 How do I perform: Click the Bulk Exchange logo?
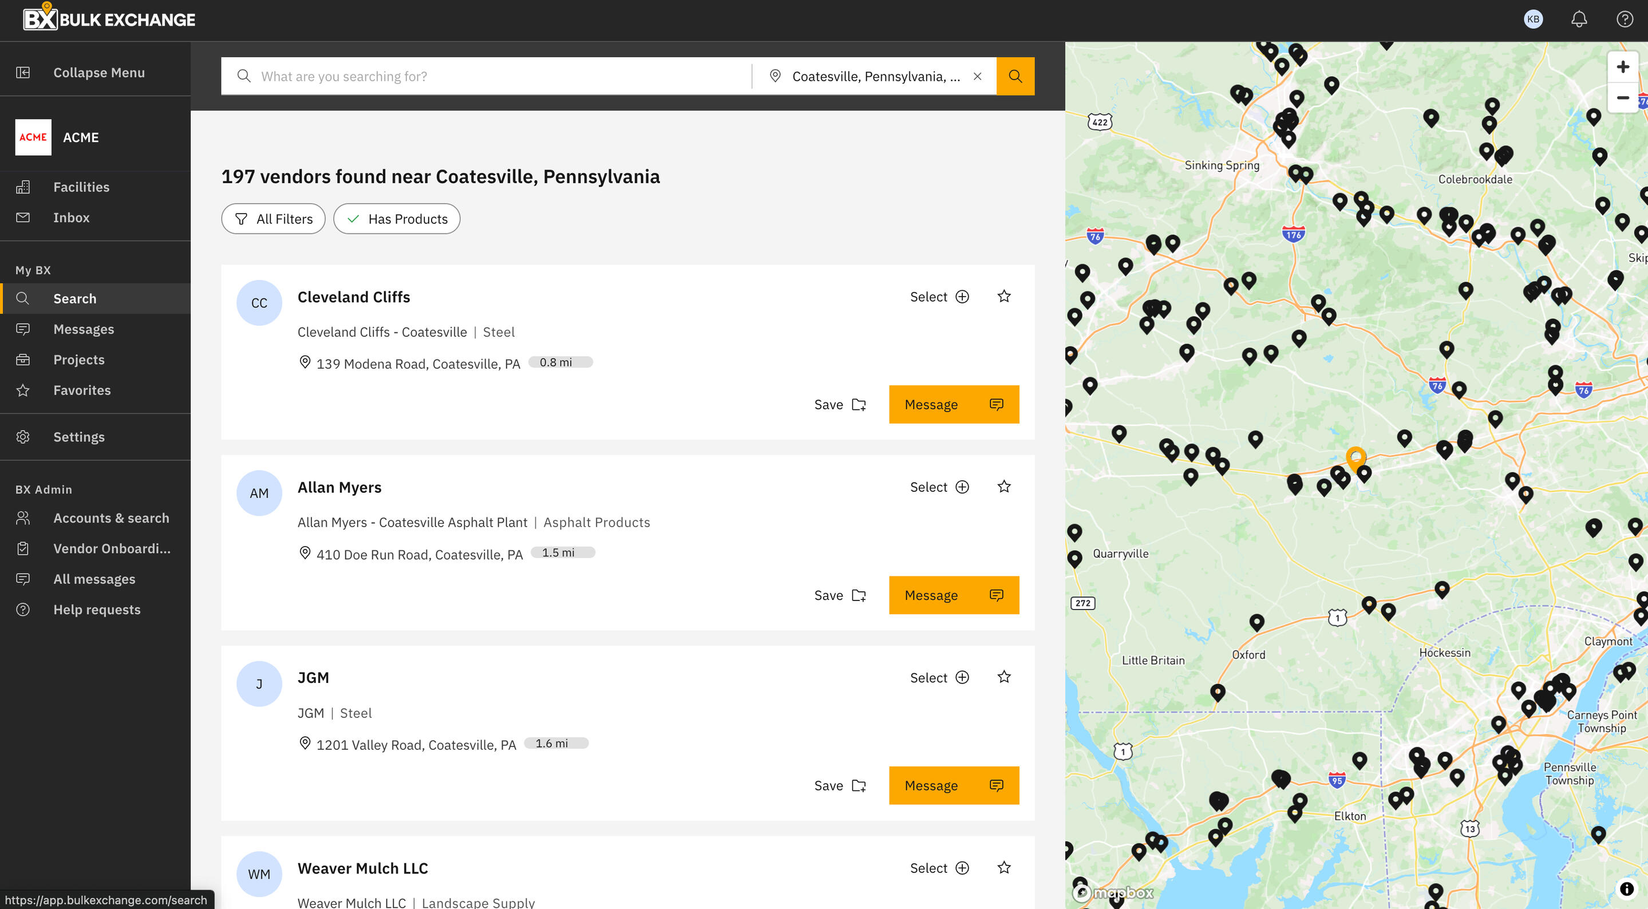[109, 17]
